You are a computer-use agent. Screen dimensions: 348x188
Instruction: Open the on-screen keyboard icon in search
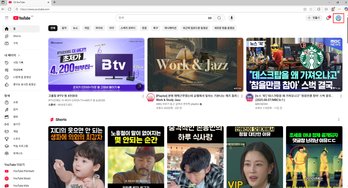pos(210,18)
